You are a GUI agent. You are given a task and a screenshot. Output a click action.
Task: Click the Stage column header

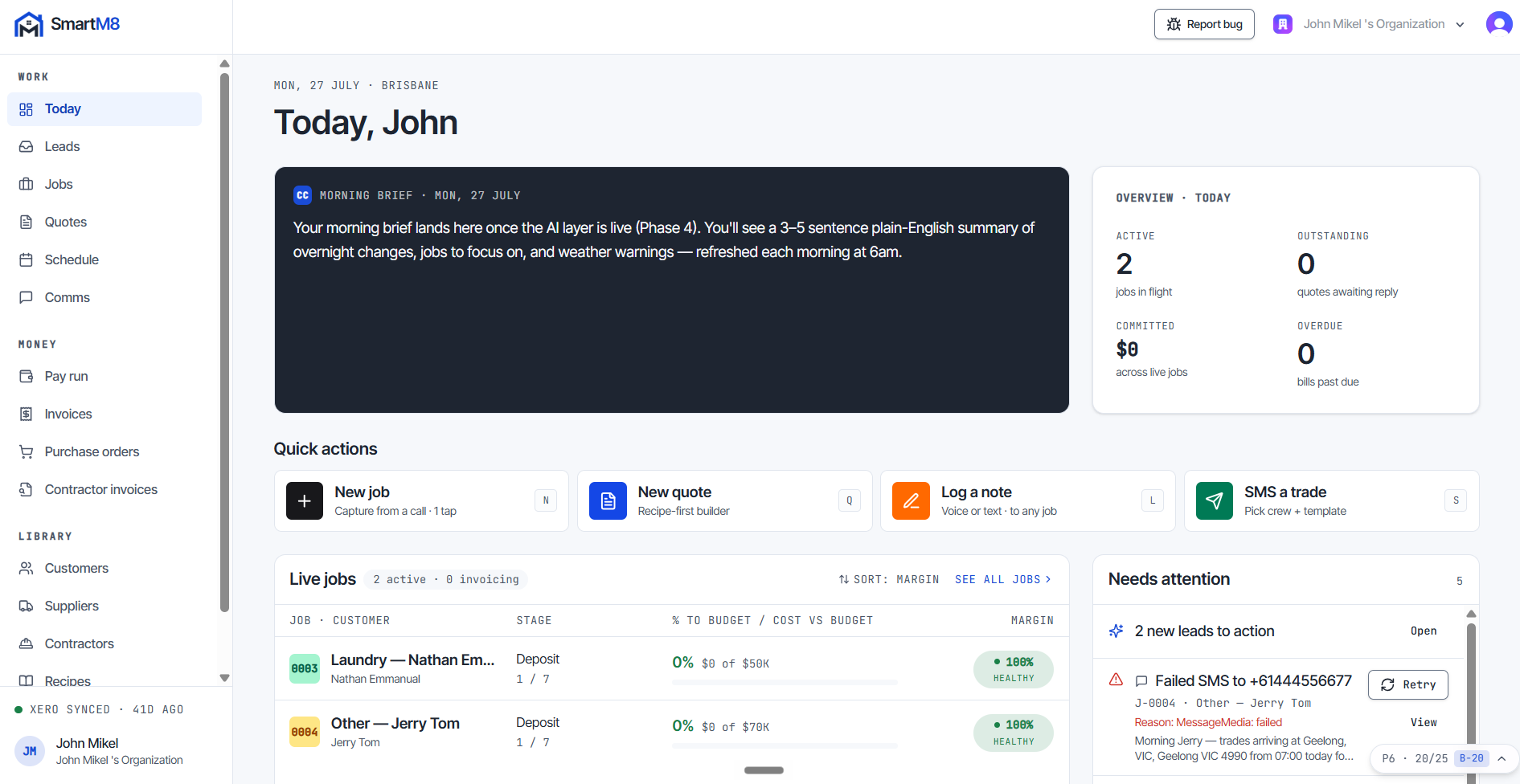tap(534, 621)
